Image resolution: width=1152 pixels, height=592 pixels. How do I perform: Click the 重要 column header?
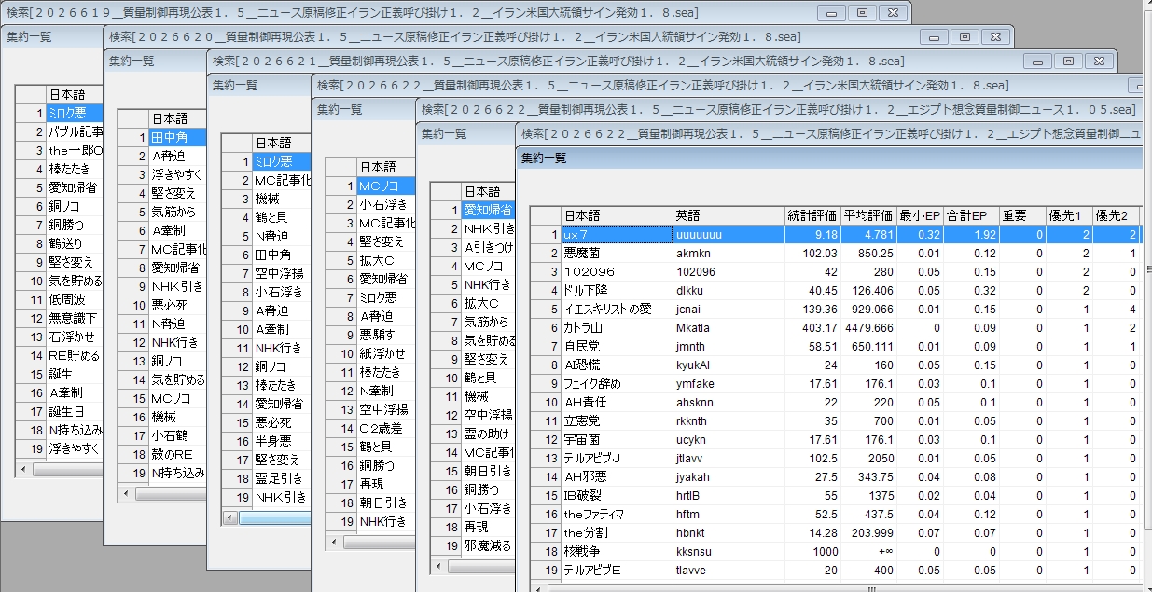(x=1021, y=216)
